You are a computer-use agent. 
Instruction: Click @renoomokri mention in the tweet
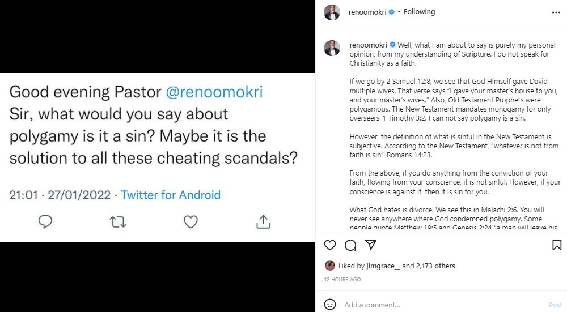(x=214, y=91)
